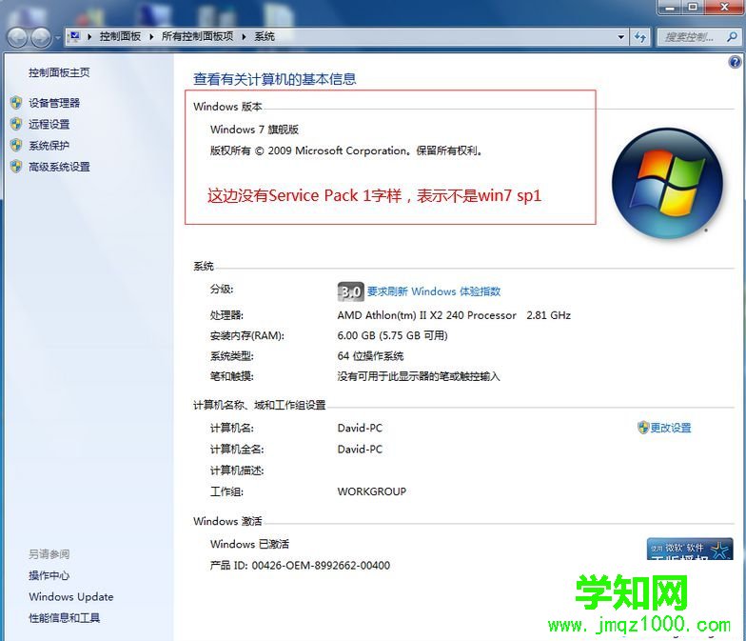Open recent pages dropdown beside navigation arrows
The height and width of the screenshot is (641, 746).
[x=58, y=37]
